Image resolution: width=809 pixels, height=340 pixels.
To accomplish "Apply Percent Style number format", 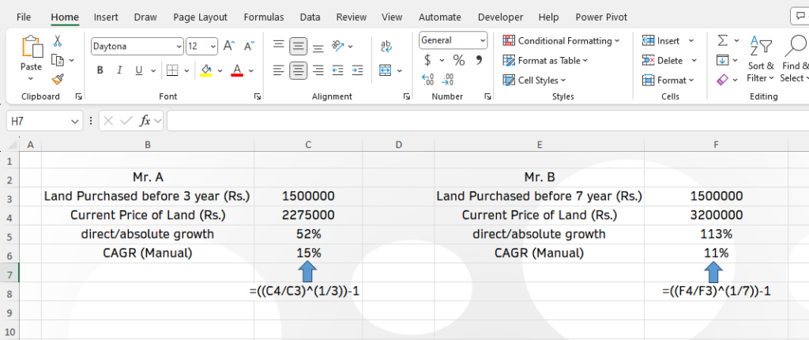I will [x=458, y=60].
